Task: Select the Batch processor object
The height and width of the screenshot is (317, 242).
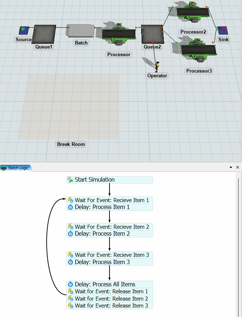Action: coord(81,31)
